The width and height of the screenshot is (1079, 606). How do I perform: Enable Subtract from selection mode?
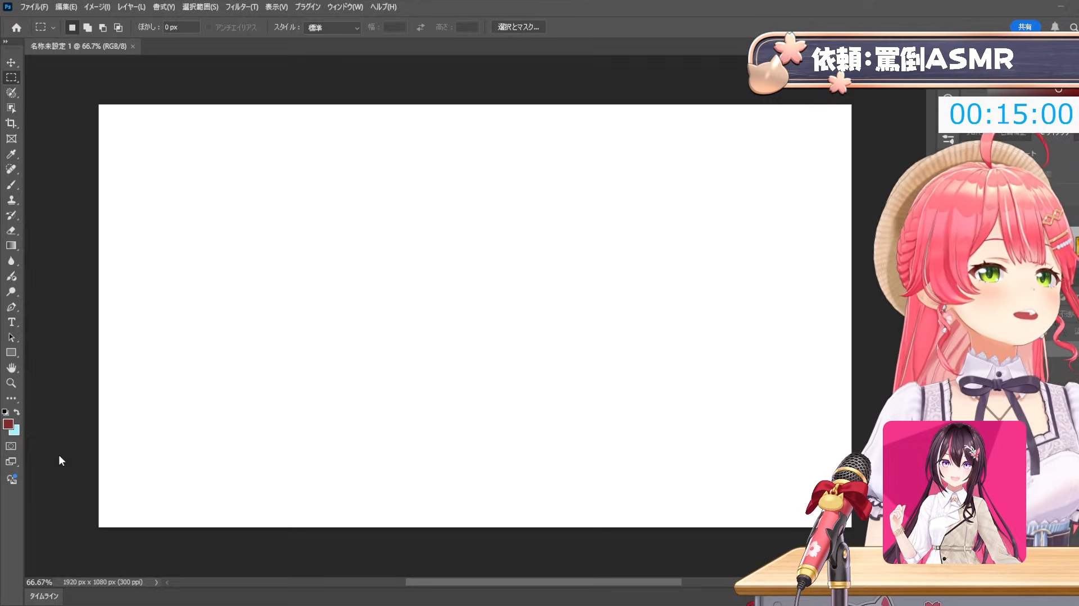pos(102,27)
